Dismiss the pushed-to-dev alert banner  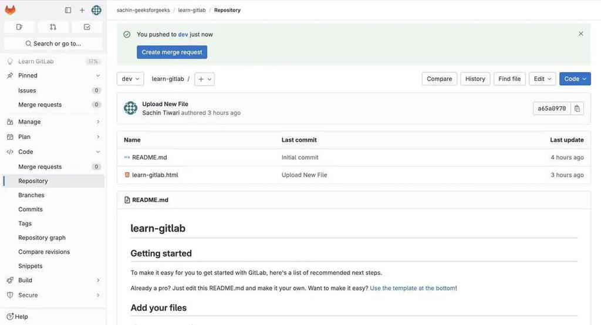pos(581,33)
